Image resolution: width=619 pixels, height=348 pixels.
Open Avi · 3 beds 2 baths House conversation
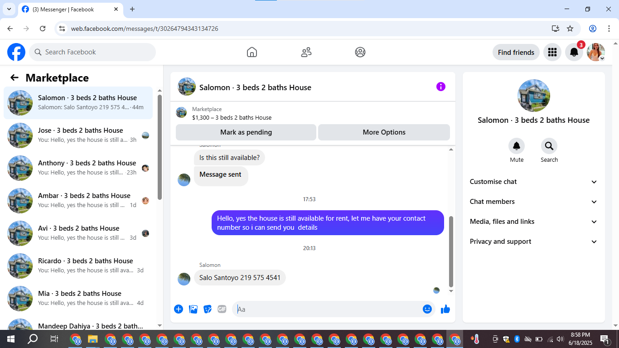(x=78, y=233)
